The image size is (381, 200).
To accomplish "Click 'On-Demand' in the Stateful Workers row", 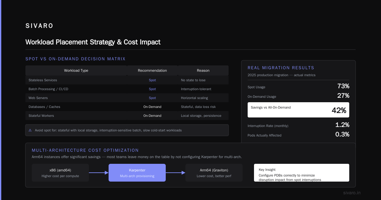I will [152, 116].
